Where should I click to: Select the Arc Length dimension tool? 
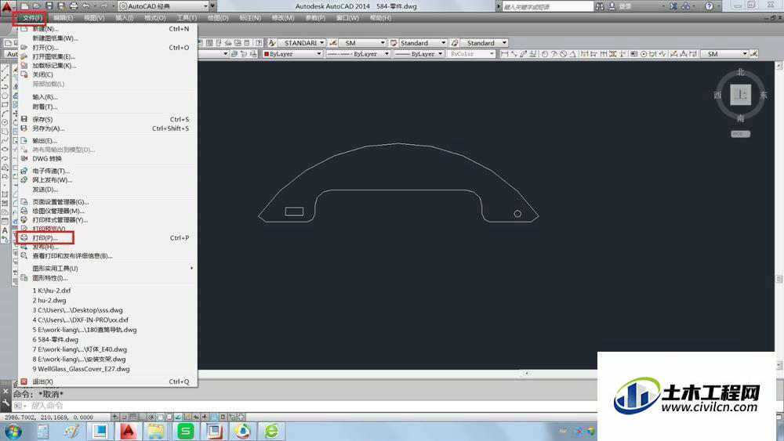tap(524, 54)
